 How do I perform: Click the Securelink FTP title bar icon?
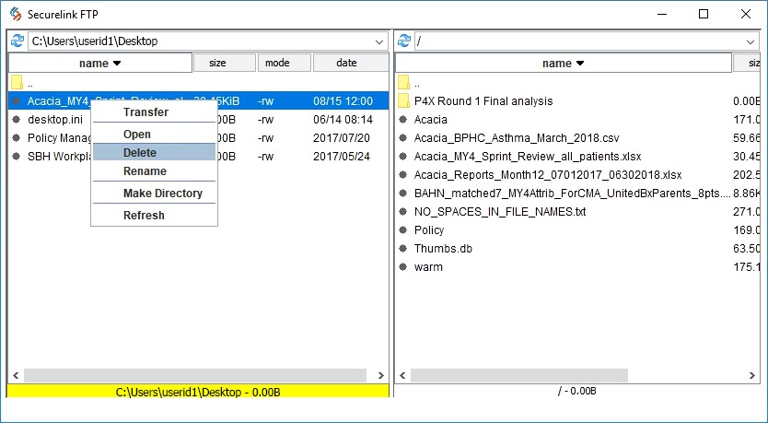tap(15, 14)
